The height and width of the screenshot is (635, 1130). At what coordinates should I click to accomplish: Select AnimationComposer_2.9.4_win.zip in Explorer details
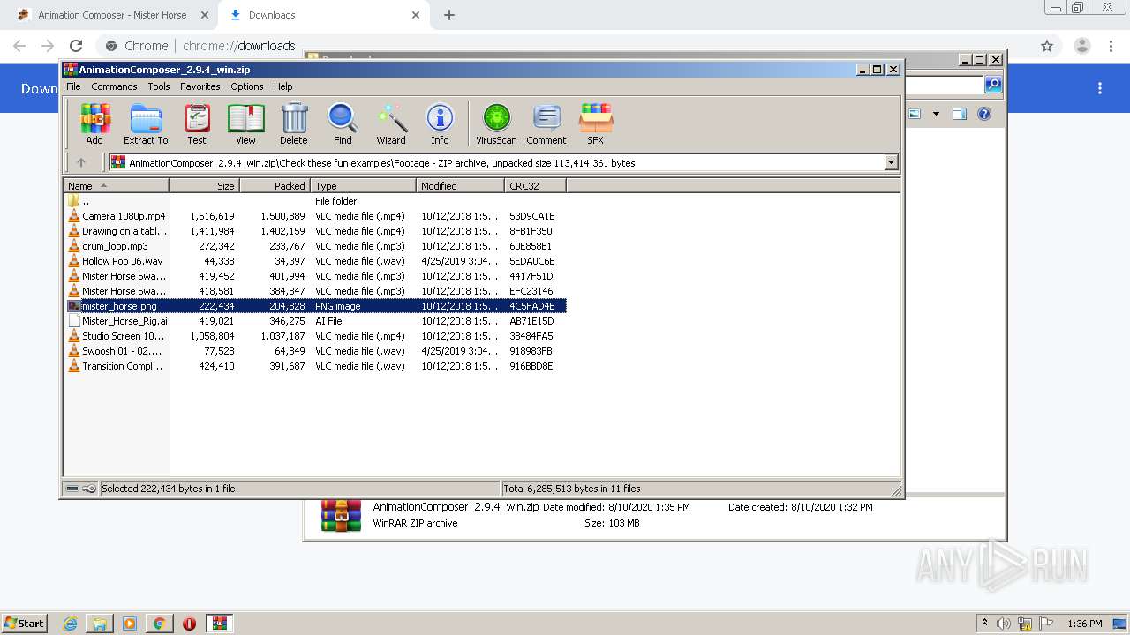click(456, 507)
